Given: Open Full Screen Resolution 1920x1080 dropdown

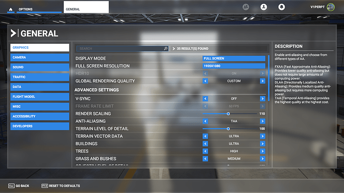Looking at the screenshot, I should pos(234,66).
